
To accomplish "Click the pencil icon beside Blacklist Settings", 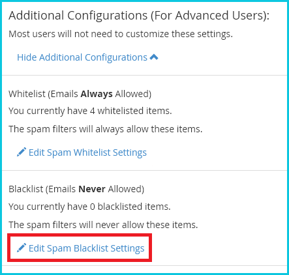I will click(22, 248).
